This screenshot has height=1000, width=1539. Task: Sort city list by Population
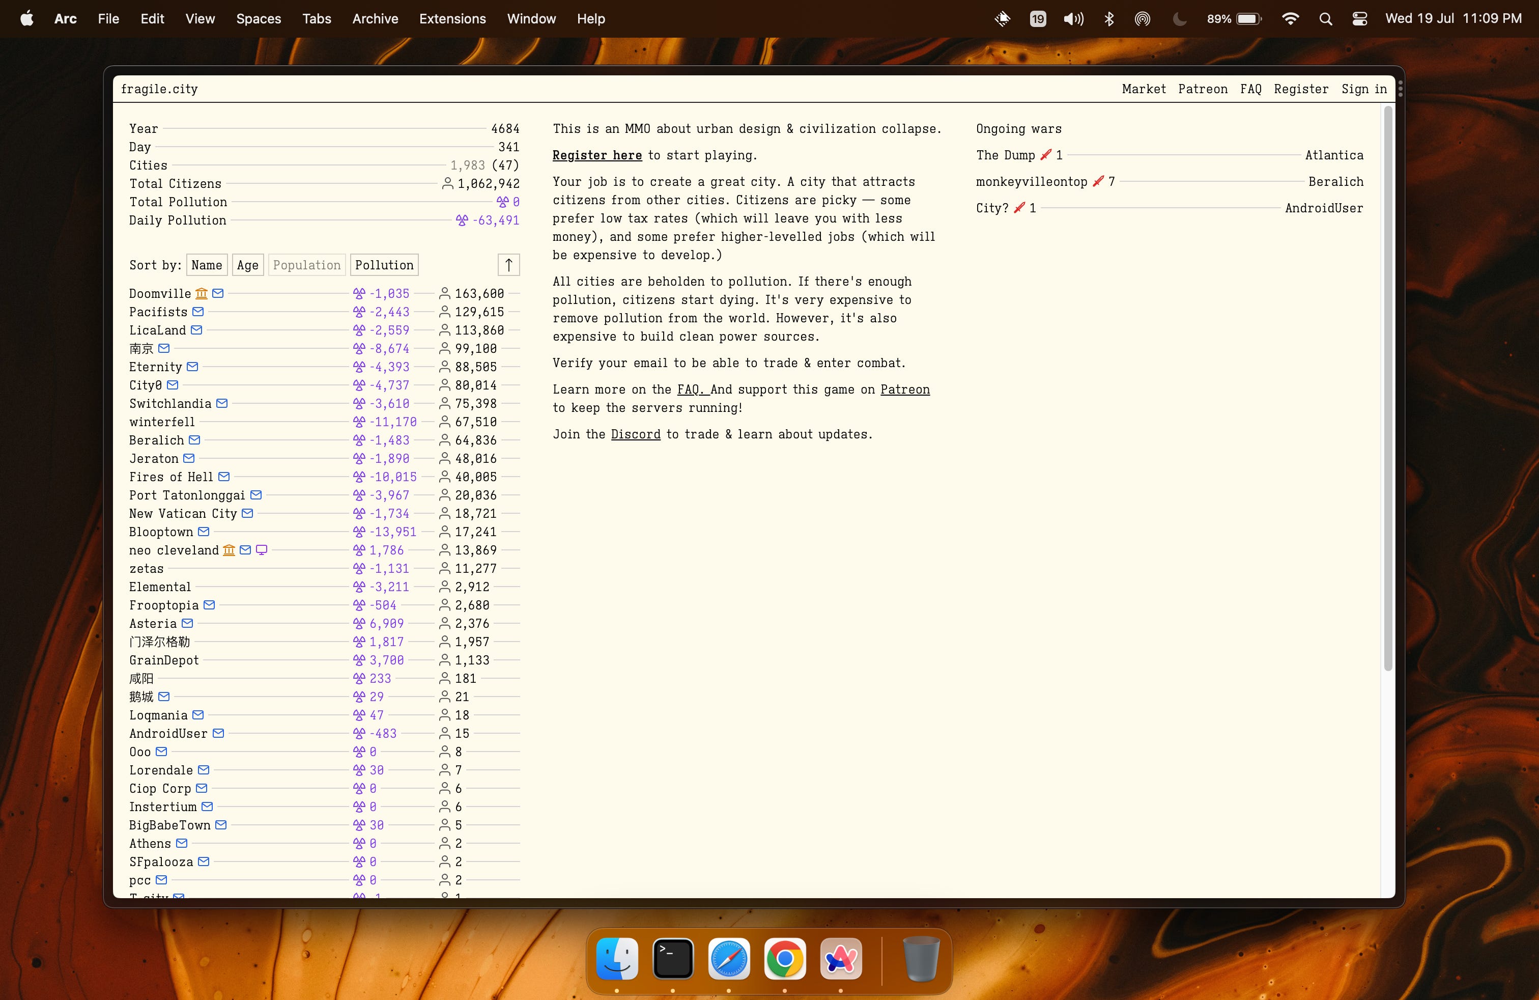point(306,265)
